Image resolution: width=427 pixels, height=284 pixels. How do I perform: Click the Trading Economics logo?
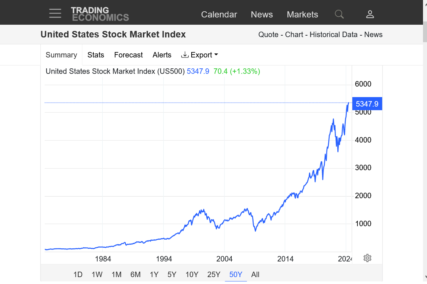[100, 14]
